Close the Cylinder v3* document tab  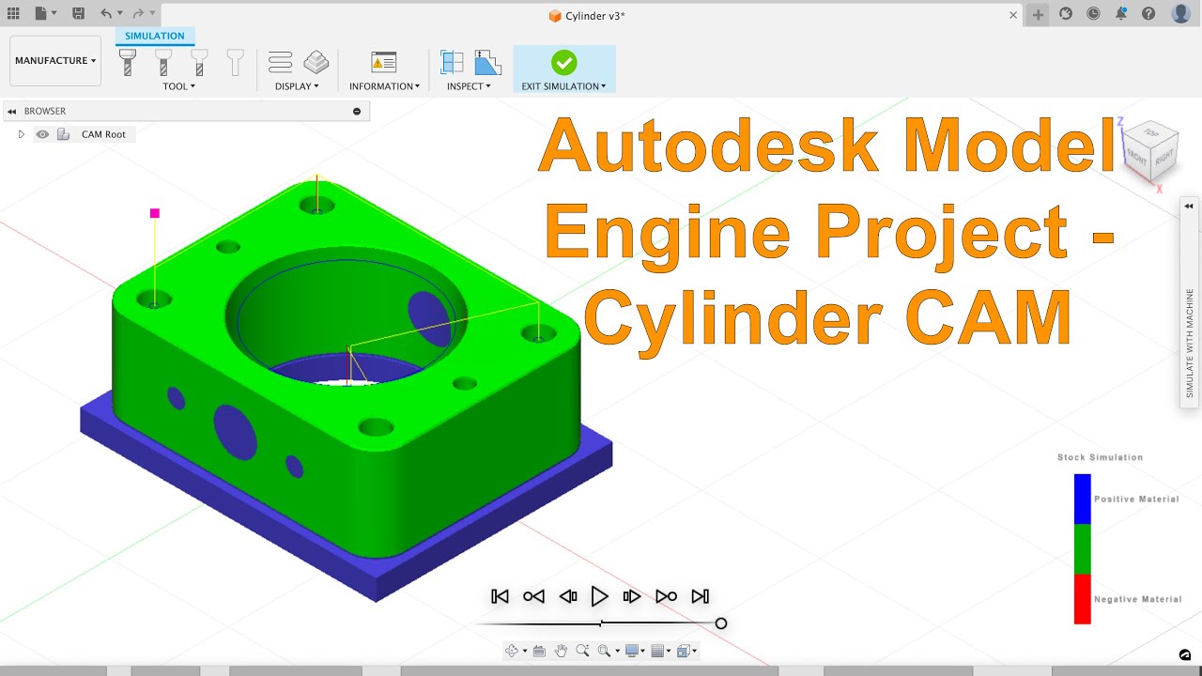1013,15
